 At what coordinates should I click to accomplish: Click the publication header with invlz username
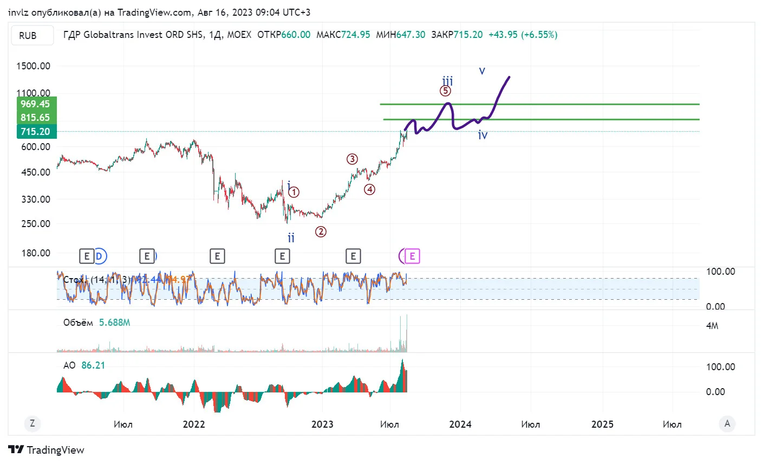[x=160, y=12]
